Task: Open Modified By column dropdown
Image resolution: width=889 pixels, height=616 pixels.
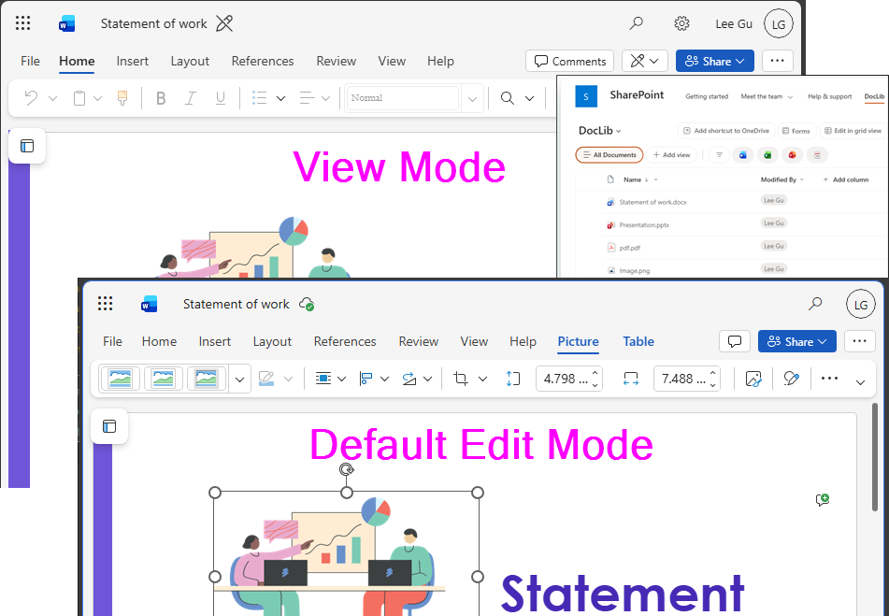Action: pyautogui.click(x=802, y=179)
